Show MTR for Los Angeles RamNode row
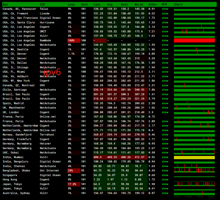Viewport: 220px width, 200px height. [x=165, y=41]
